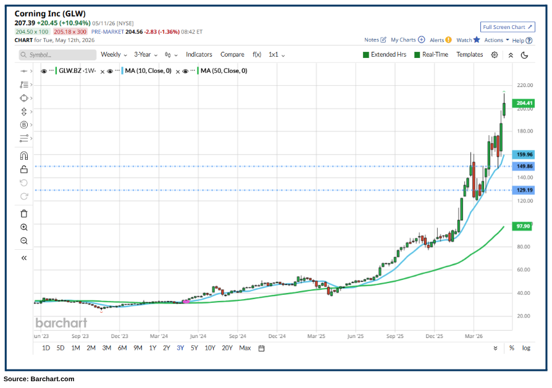Open the chart type candlestick dropdown
The image size is (552, 388).
[171, 55]
